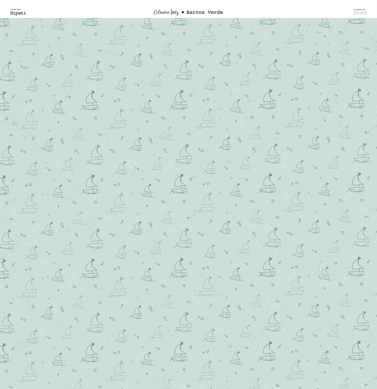Click the colorful Purprita logo

[360, 13]
